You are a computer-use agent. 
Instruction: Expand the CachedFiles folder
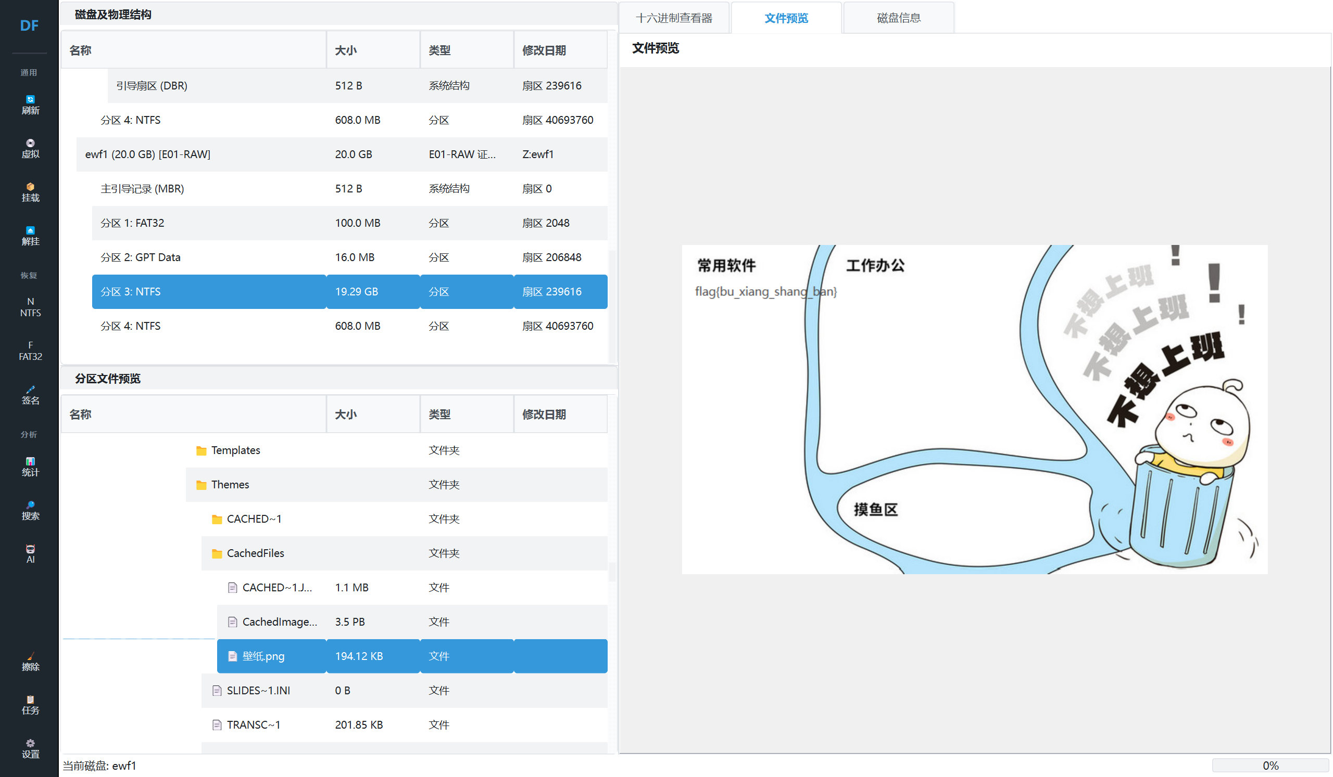(x=255, y=553)
